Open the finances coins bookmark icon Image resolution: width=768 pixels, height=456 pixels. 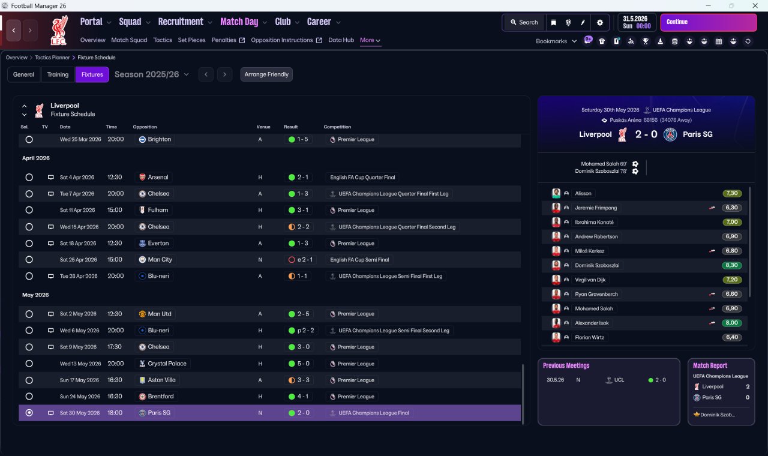pos(675,41)
